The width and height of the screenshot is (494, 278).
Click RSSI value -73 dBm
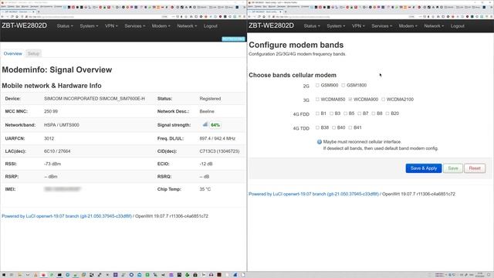click(x=52, y=164)
